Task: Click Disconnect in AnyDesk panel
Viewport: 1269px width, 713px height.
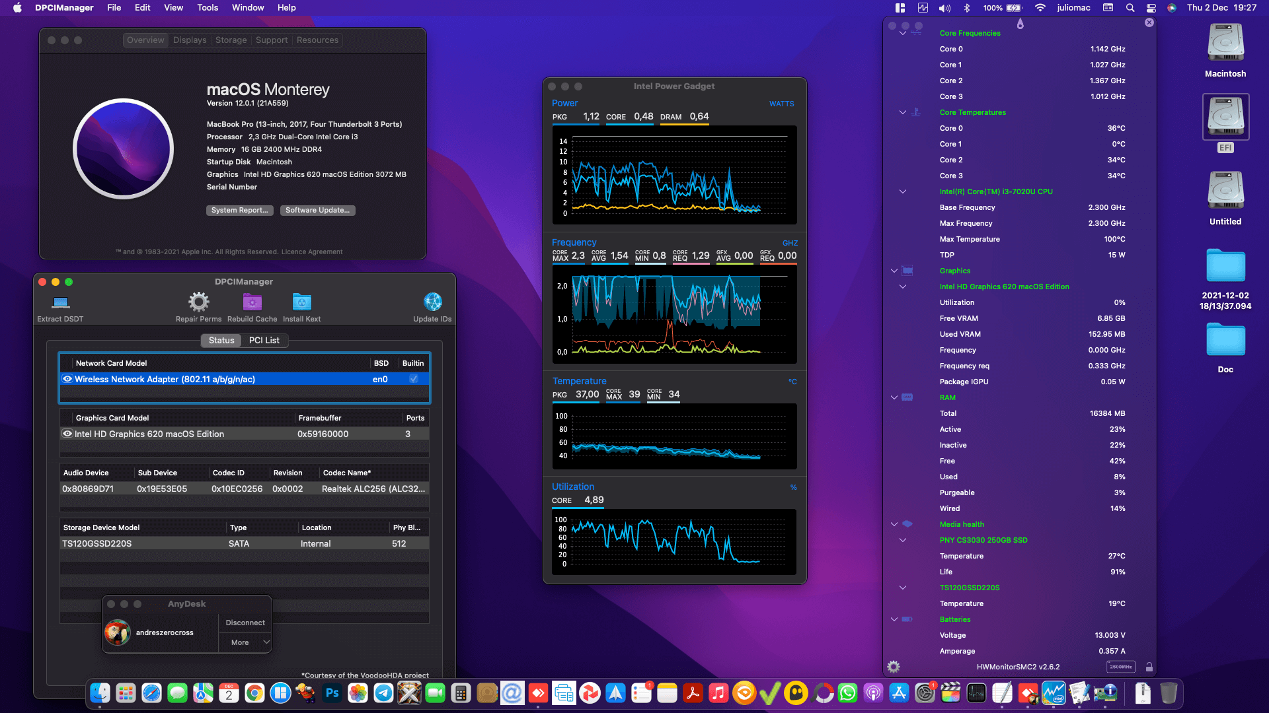Action: (x=245, y=623)
